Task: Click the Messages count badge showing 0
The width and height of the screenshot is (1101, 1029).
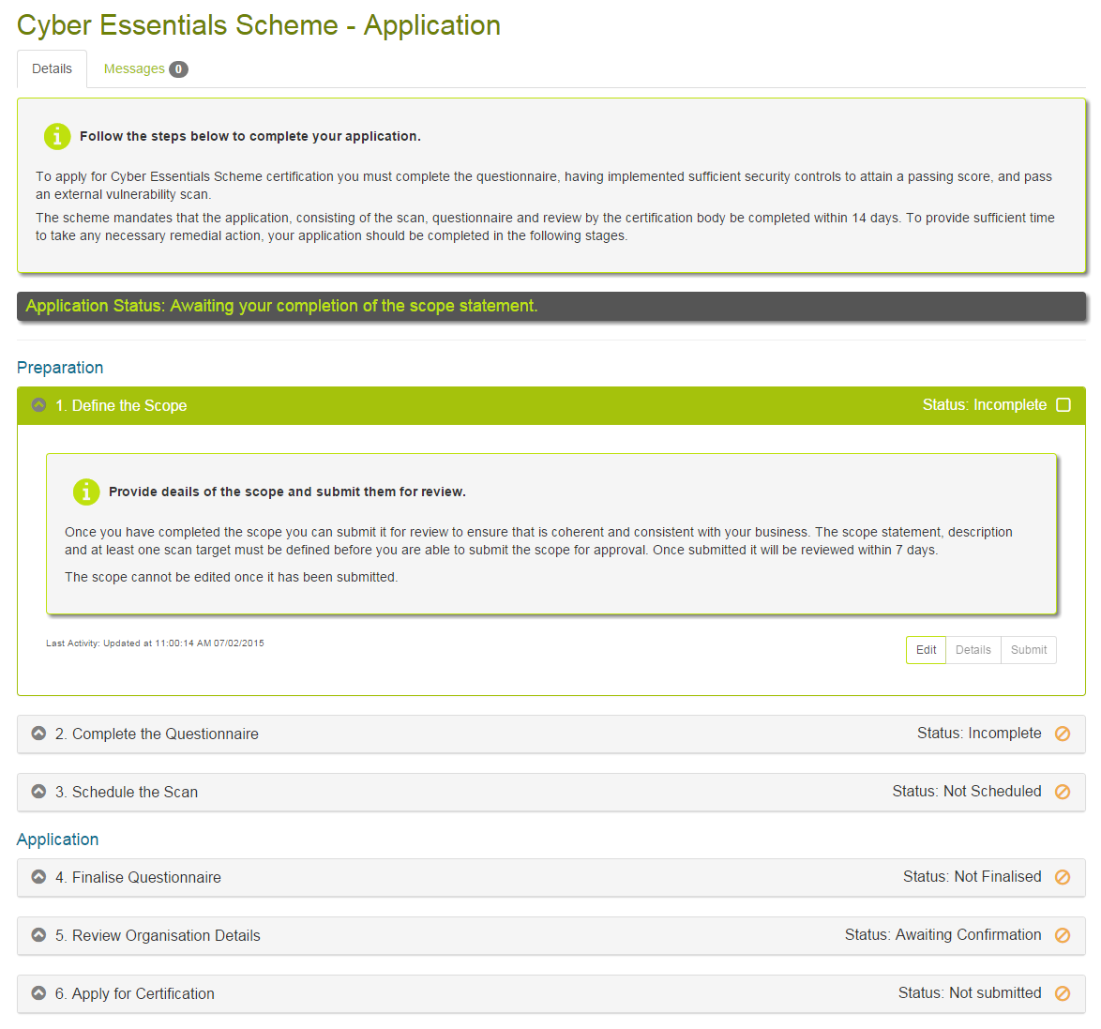Action: 178,68
